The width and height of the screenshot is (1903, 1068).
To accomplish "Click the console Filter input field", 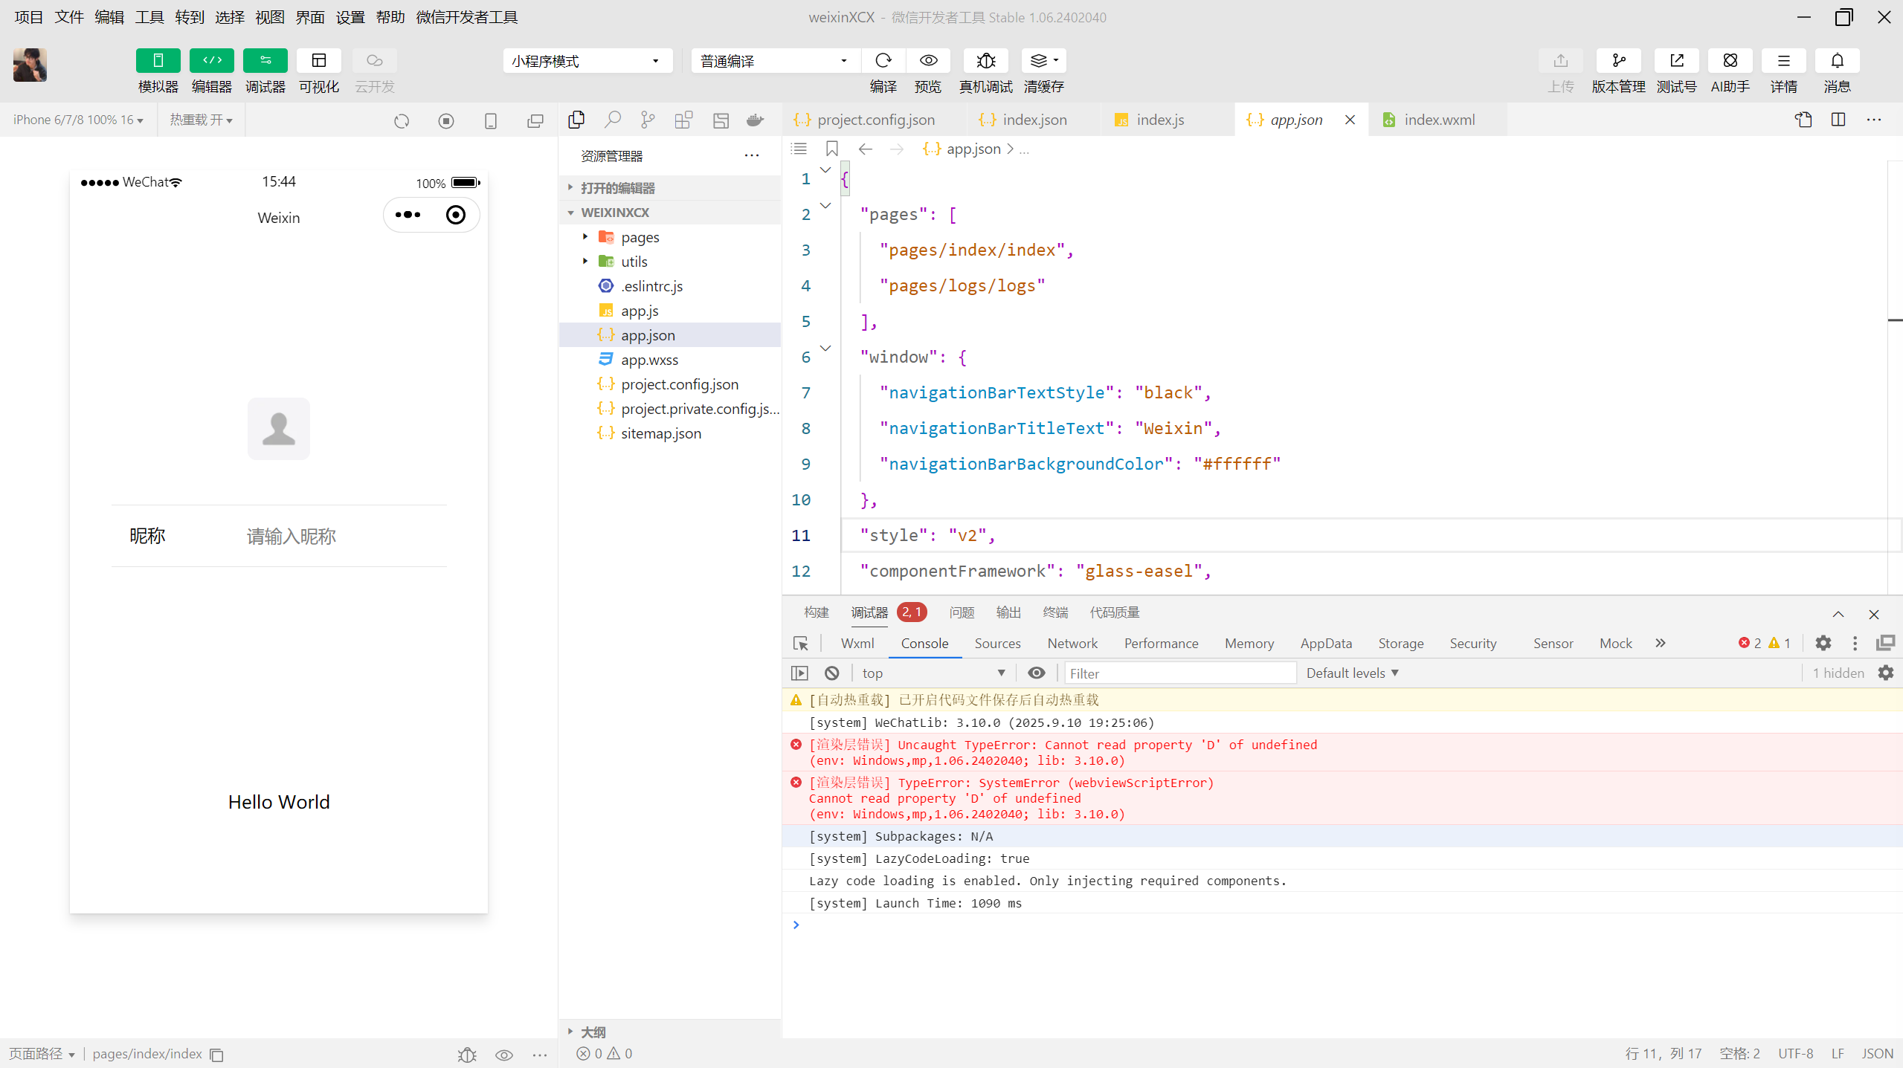I will pyautogui.click(x=1179, y=673).
